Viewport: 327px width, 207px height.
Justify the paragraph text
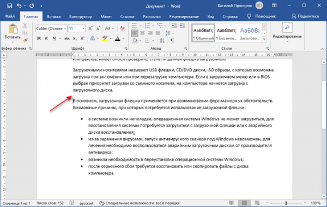point(158,33)
